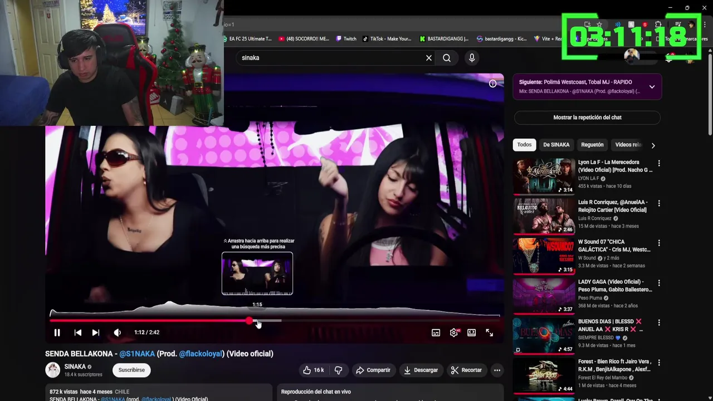Open the Twitch bookmark
Viewport: 713px width, 401px height.
pyautogui.click(x=346, y=39)
